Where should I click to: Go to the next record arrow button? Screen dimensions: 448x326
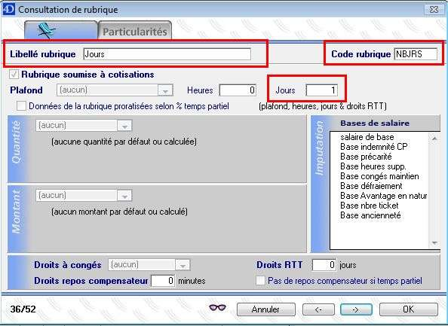point(356,309)
